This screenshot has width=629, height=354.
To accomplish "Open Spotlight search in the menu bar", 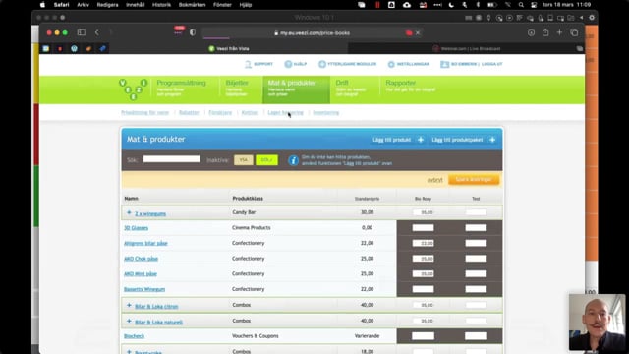I will coord(521,5).
